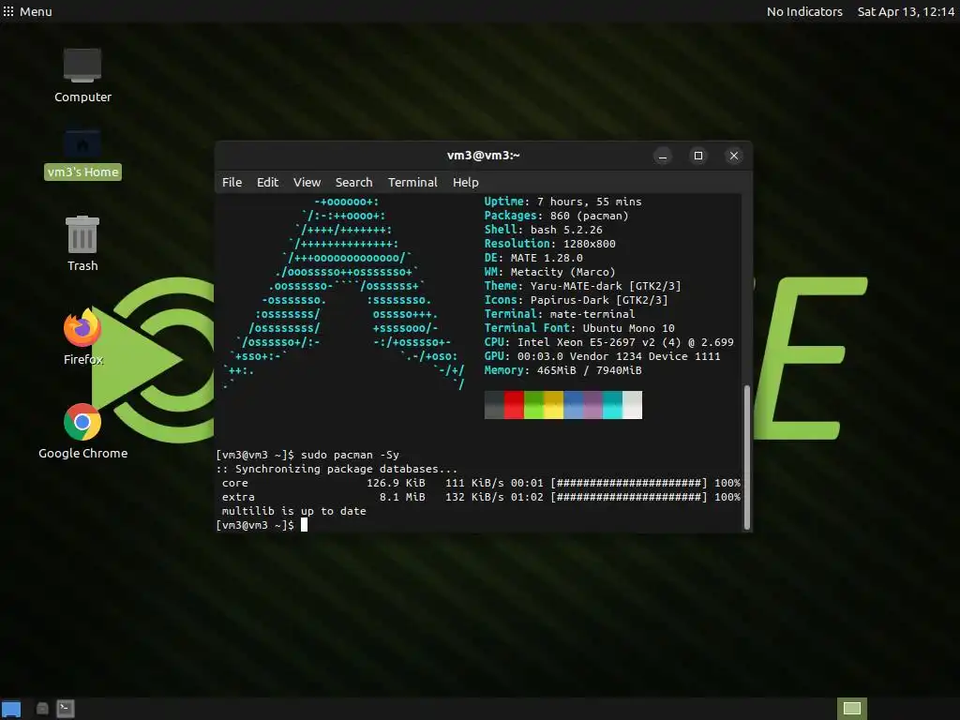960x720 pixels.
Task: Click the purple color block in neofetch palette
Action: (592, 405)
